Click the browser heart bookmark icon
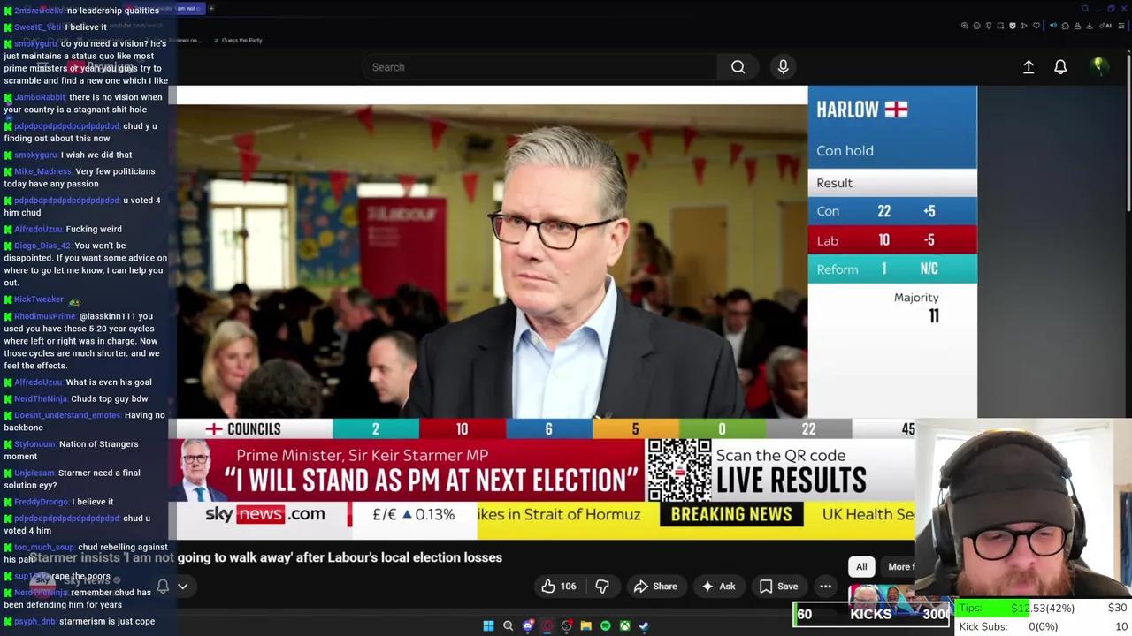The image size is (1132, 636). [1036, 26]
